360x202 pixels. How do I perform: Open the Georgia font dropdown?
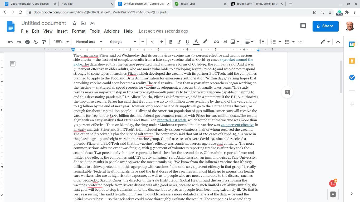[123, 42]
